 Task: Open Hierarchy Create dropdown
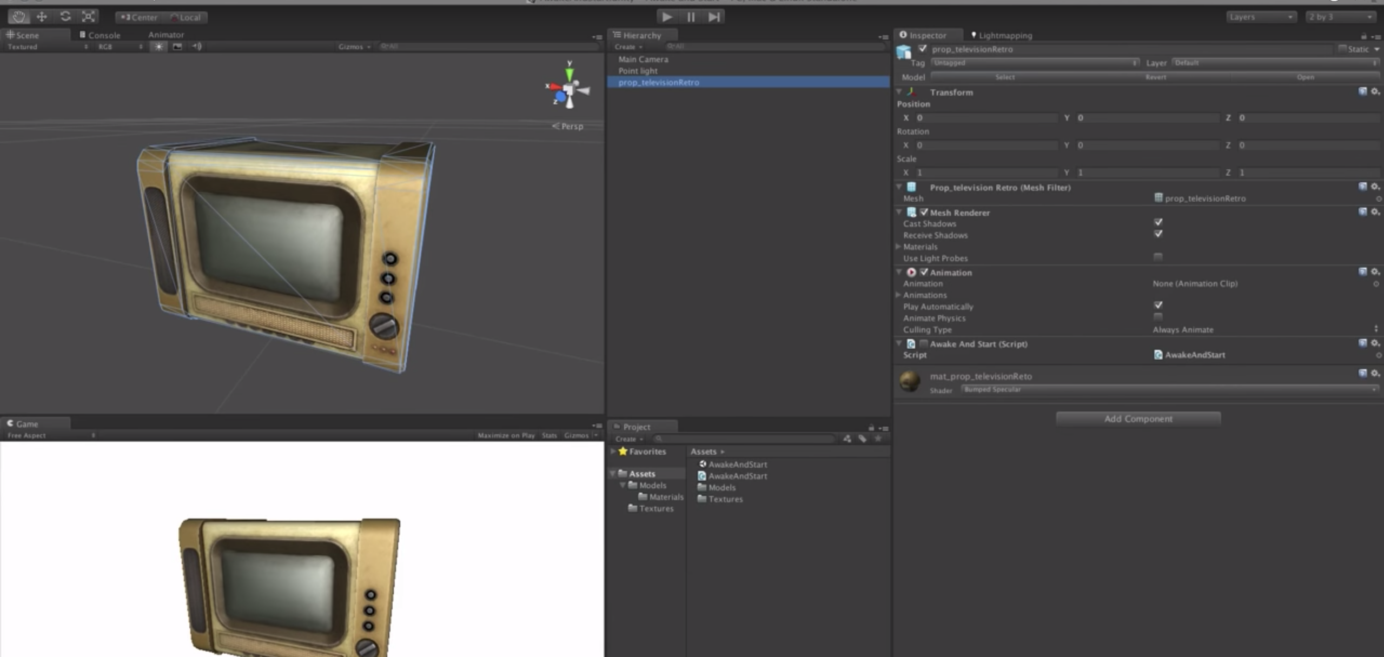[x=628, y=47]
